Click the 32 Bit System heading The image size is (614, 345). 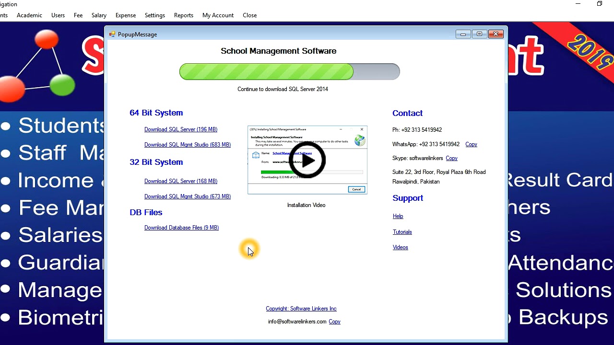point(156,162)
